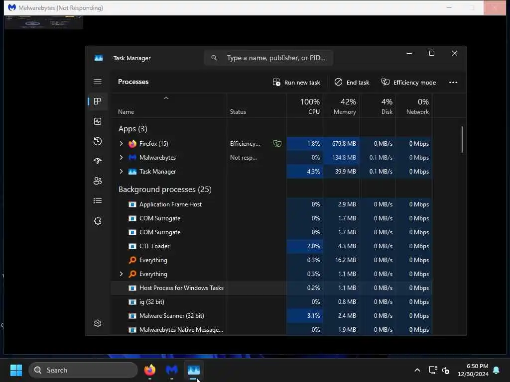
Task: Click the Apps (3) group header
Action: [132, 129]
